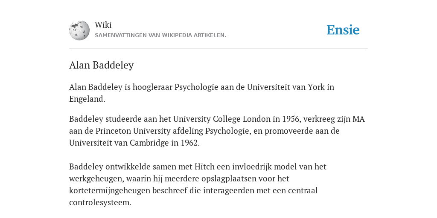Click the word 'Engeland.' in first paragraph
The width and height of the screenshot is (437, 218).
coord(87,99)
